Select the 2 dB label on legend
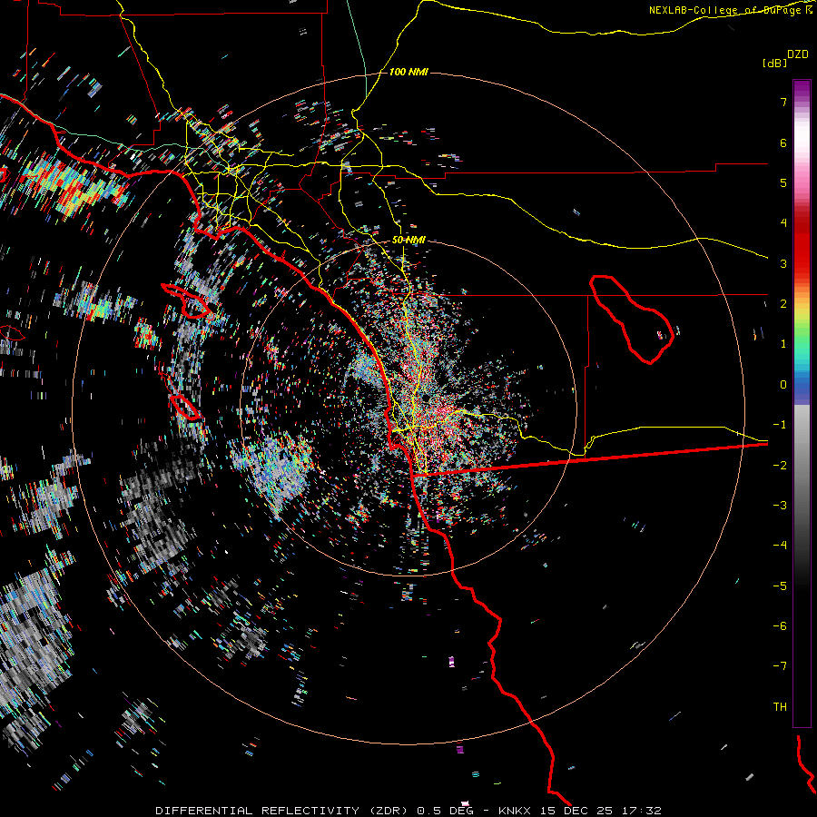 783,304
